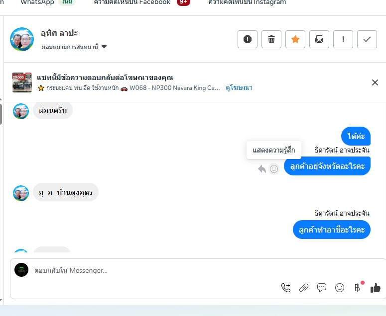Image resolution: width=386 pixels, height=316 pixels.
Task: Send a thumbs-up like
Action: tap(375, 288)
